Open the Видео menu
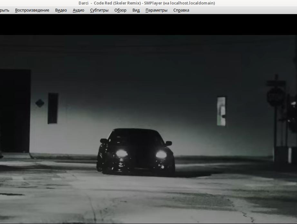The width and height of the screenshot is (297, 224). click(61, 10)
